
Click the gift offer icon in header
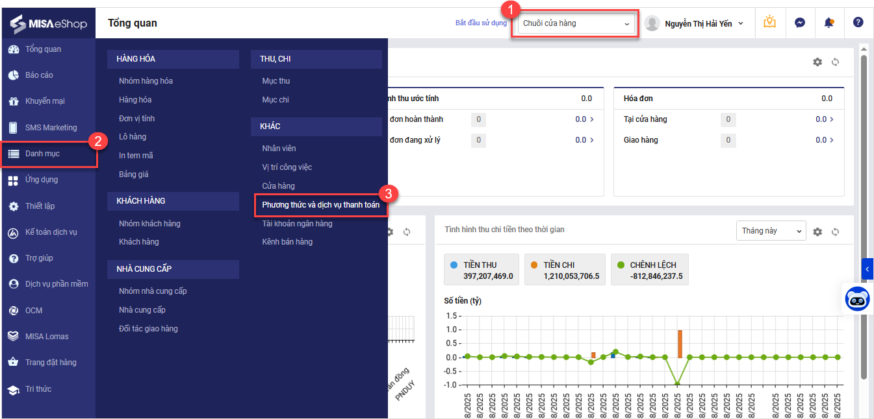tap(770, 23)
